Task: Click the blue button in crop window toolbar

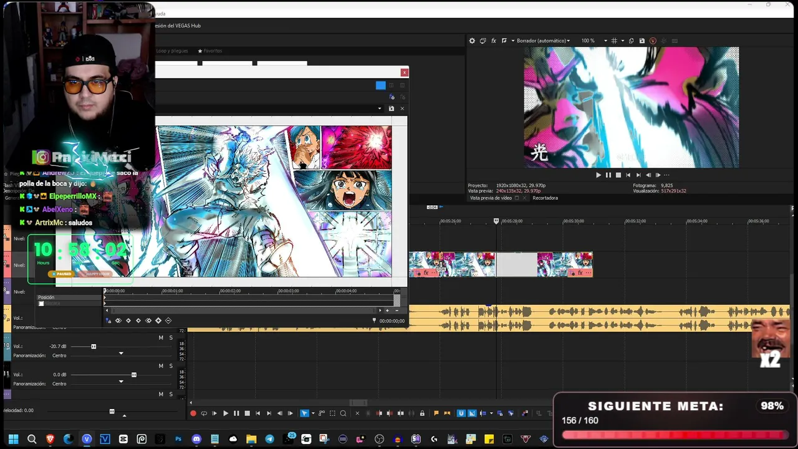Action: [380, 85]
